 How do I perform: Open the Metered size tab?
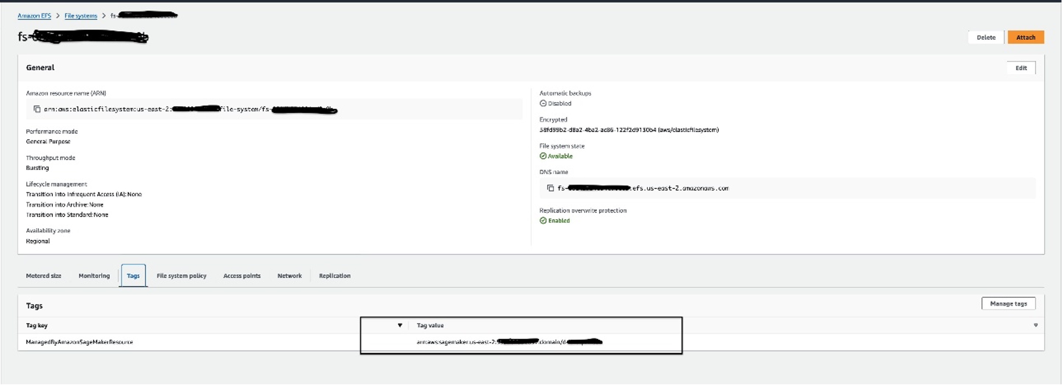click(43, 276)
